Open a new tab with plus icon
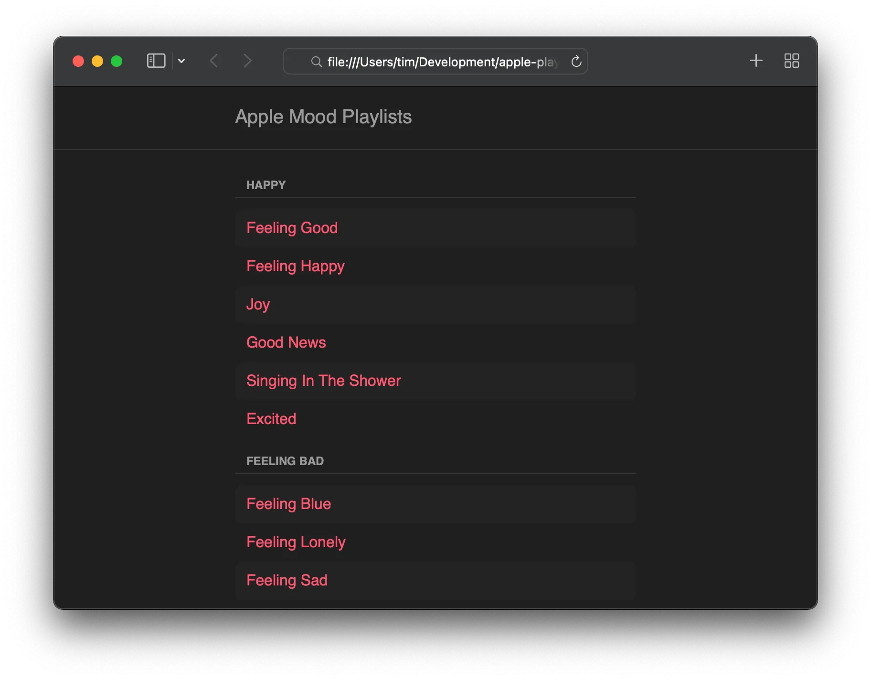 [x=756, y=61]
